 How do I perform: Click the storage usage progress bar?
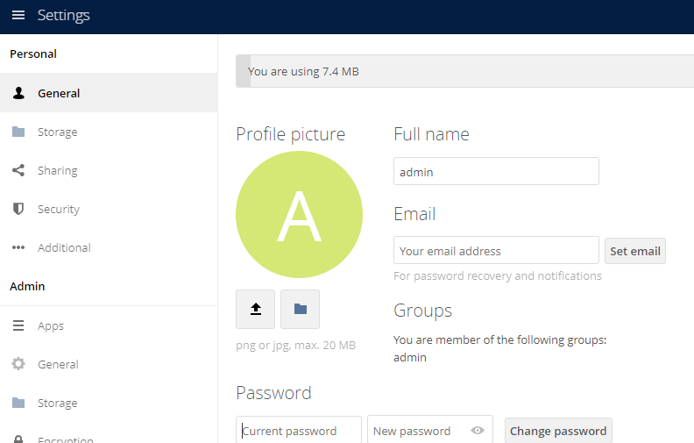pyautogui.click(x=464, y=71)
